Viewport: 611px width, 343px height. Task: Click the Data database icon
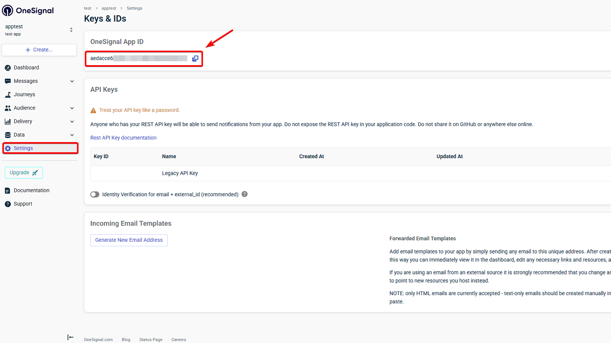8,135
